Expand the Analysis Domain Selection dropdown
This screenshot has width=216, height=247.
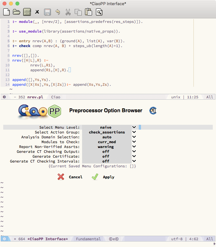[x=134, y=137]
